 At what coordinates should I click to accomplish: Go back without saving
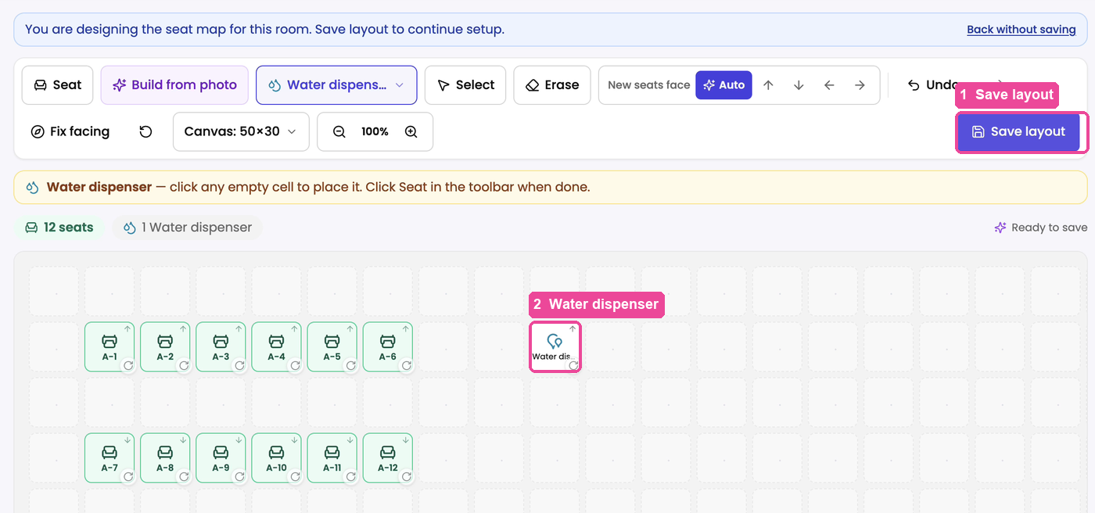[x=1021, y=30]
